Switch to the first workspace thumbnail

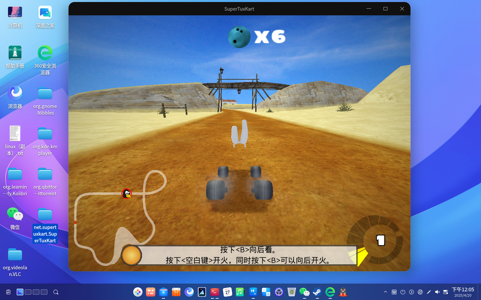point(20,292)
